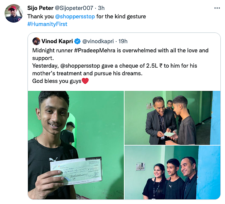Click Vinod Kapri's small profile avatar
Screen dimensions: 225x204
click(36, 41)
